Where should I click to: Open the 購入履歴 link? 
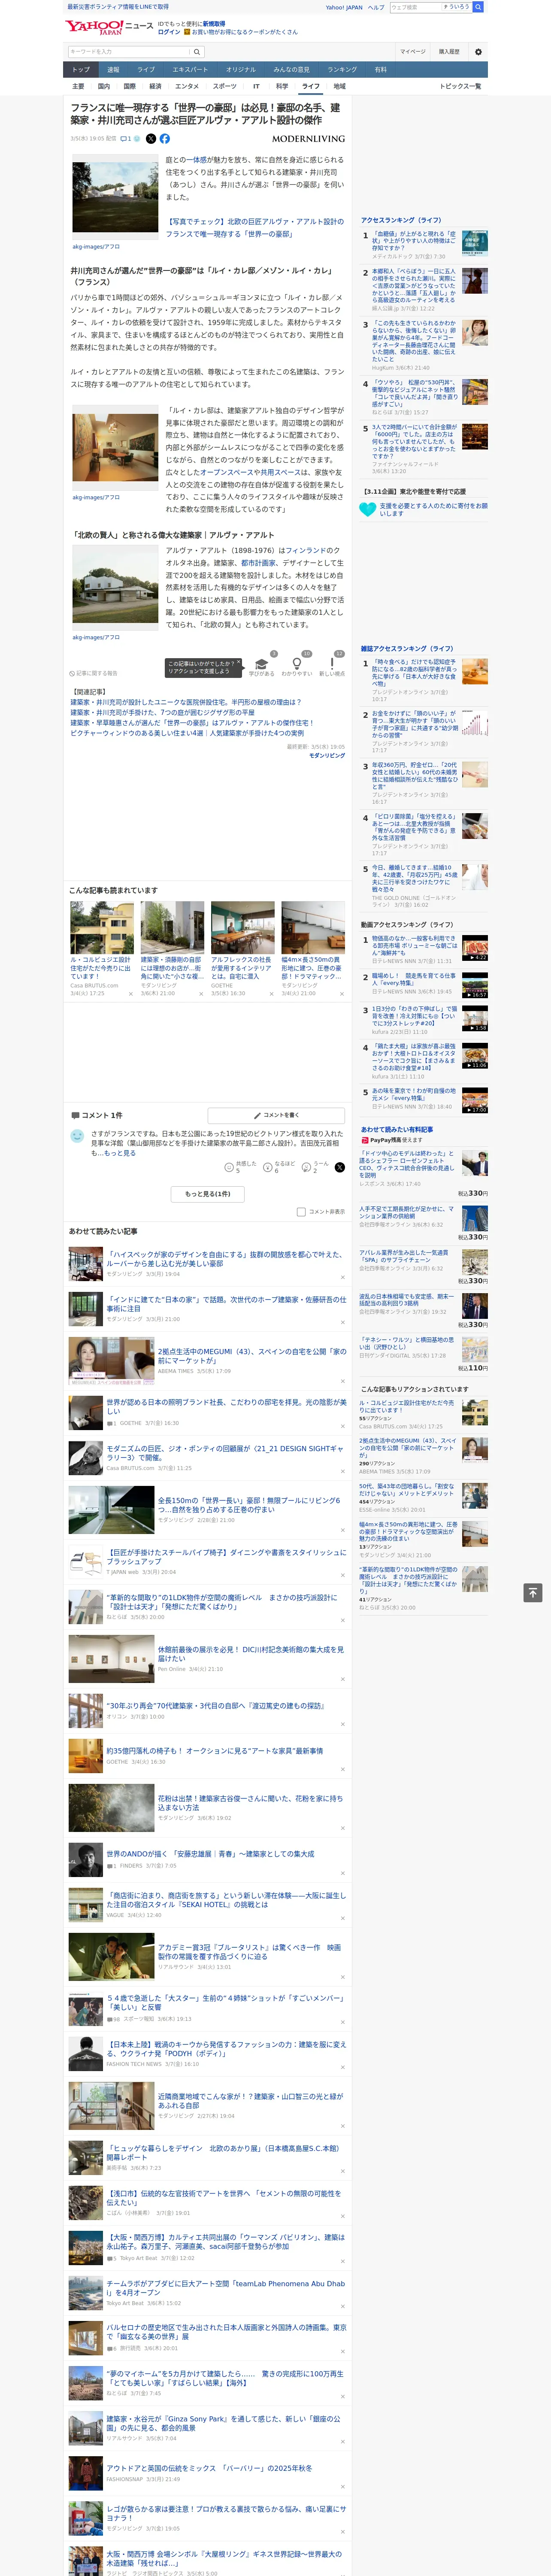click(449, 51)
